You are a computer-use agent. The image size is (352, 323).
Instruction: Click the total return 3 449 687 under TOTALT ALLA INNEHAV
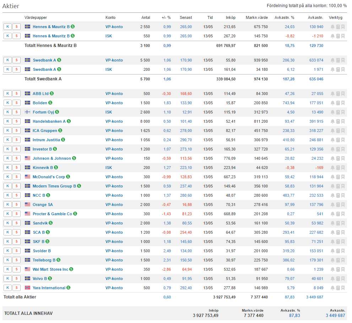pyautogui.click(x=335, y=316)
